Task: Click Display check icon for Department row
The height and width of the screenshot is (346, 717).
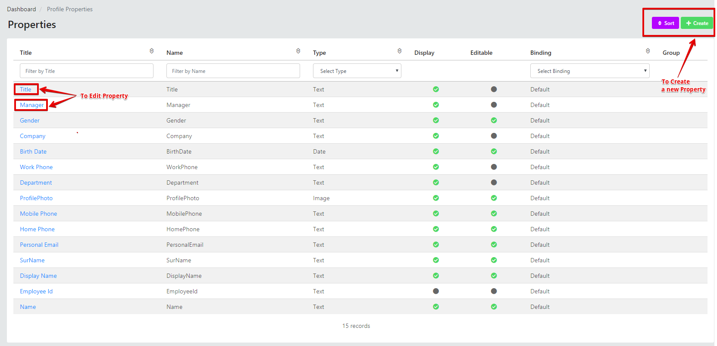Action: click(x=436, y=182)
